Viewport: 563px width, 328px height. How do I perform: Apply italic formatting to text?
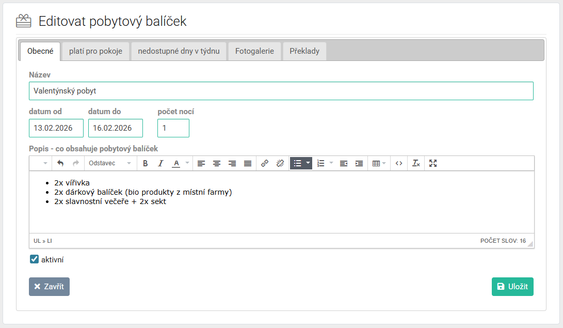pyautogui.click(x=160, y=163)
